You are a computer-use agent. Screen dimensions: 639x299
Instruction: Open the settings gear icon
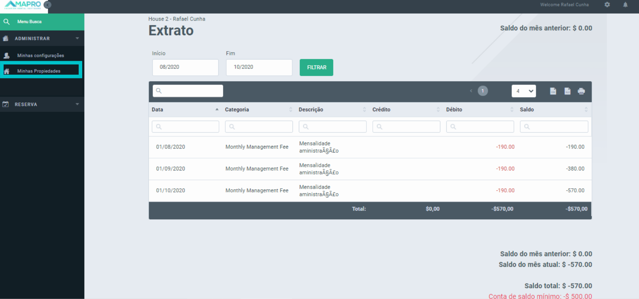pos(607,5)
